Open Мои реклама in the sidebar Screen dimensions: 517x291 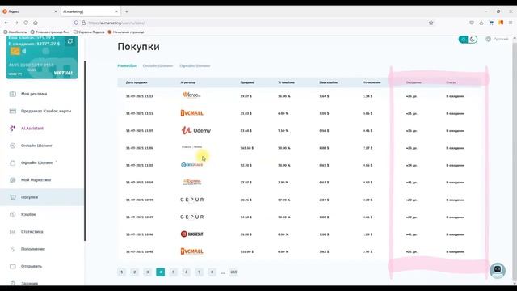[34, 94]
